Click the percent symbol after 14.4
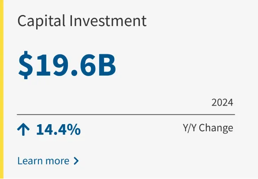This screenshot has width=258, height=179. (75, 129)
